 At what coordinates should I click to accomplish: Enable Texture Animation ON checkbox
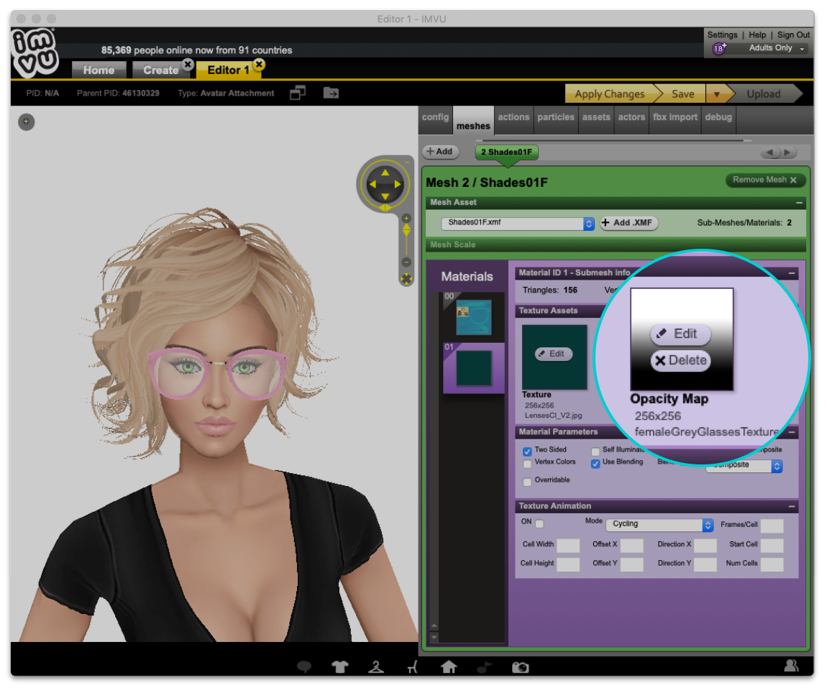(539, 523)
